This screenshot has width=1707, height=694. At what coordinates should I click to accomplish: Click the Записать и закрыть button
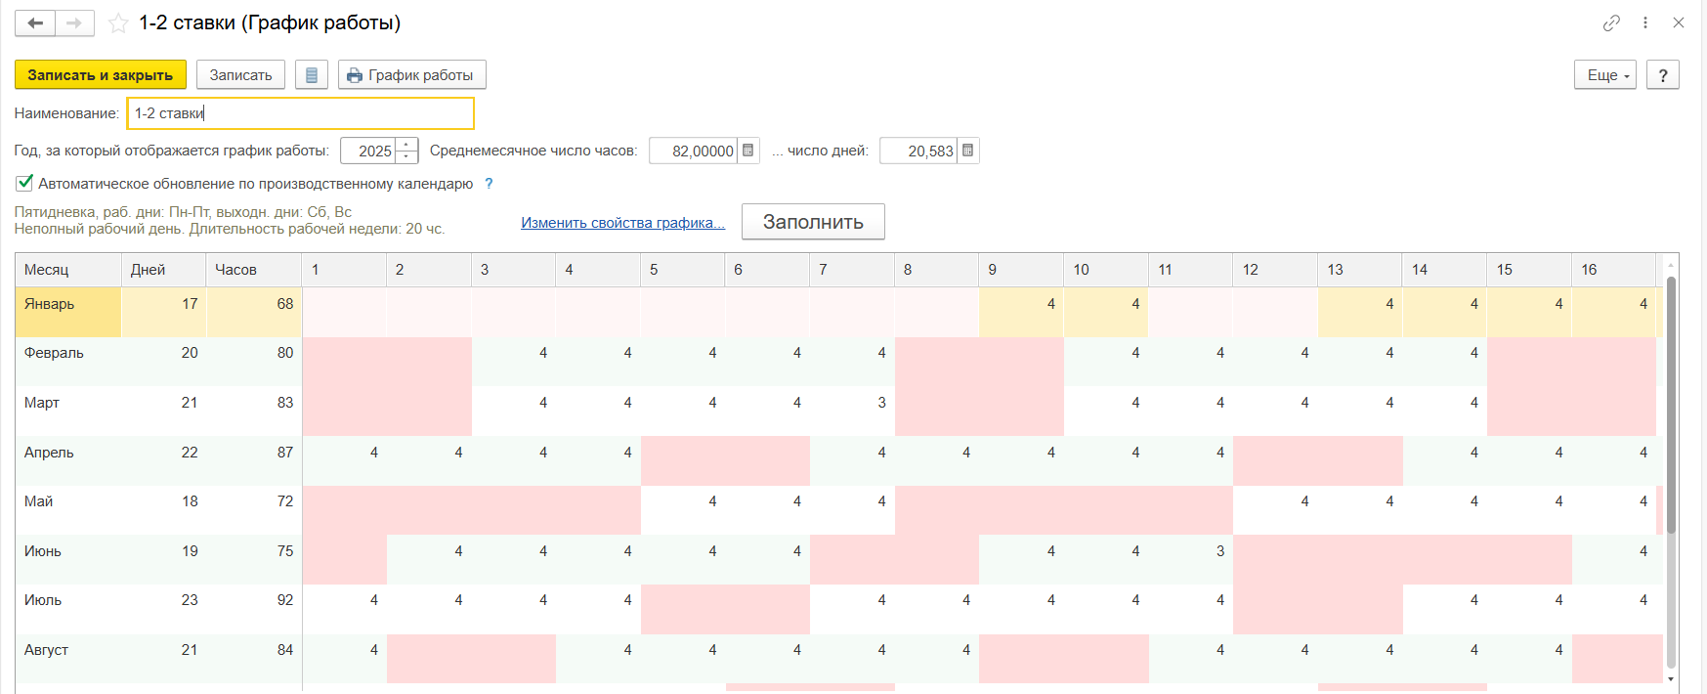(x=100, y=75)
